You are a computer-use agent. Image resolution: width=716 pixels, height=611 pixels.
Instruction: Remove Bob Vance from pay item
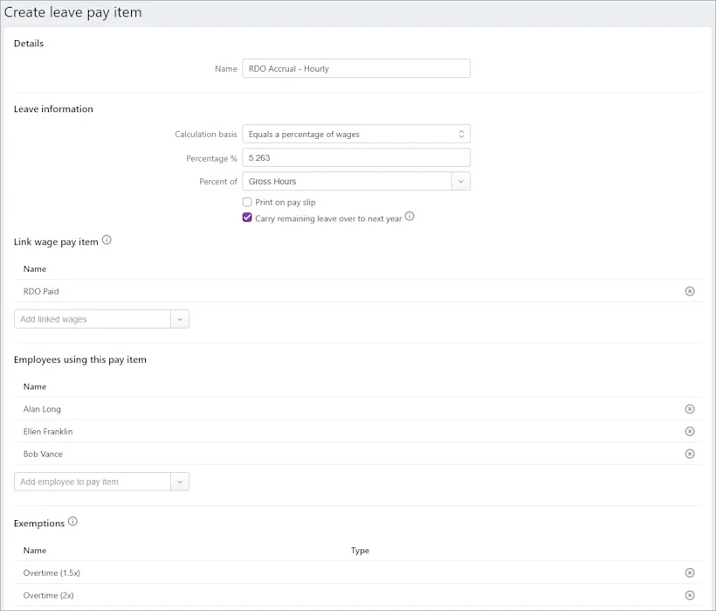[690, 454]
